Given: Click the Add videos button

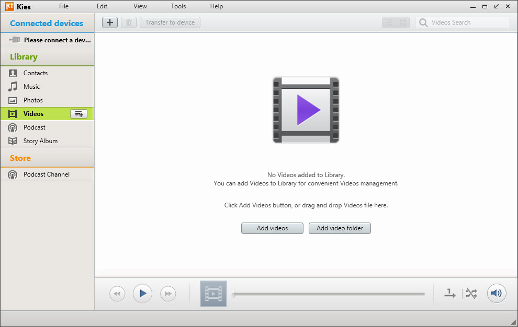Looking at the screenshot, I should pyautogui.click(x=272, y=228).
